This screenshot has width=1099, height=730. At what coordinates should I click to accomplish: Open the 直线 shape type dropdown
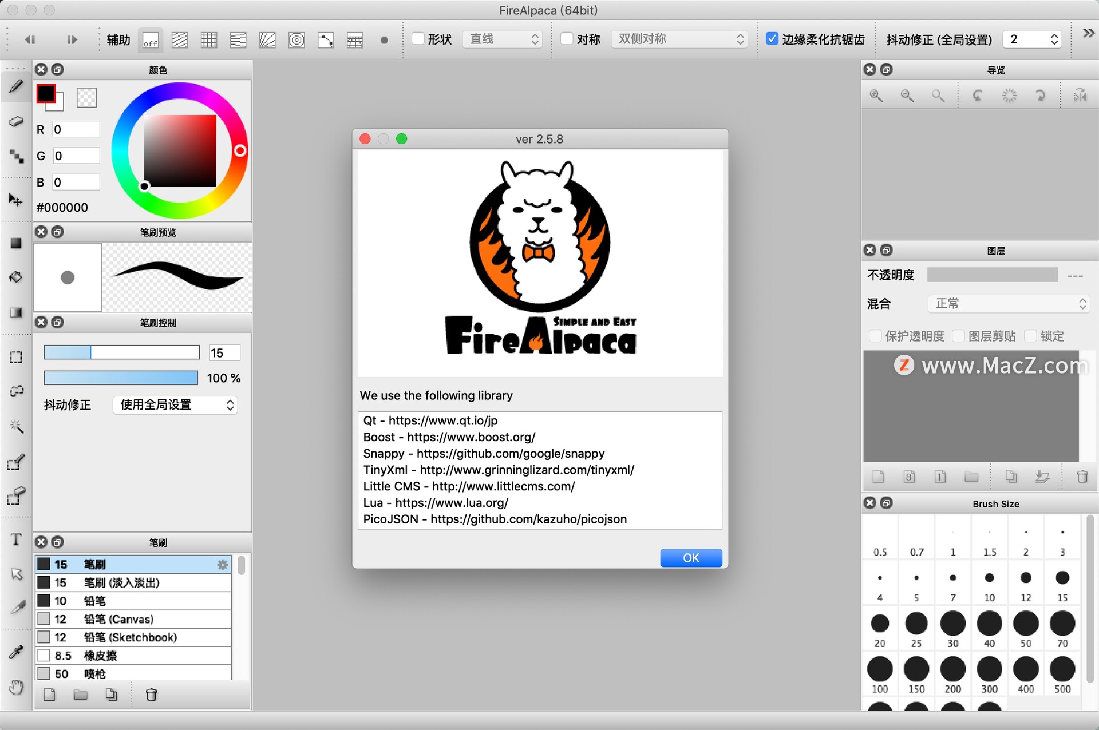click(502, 39)
